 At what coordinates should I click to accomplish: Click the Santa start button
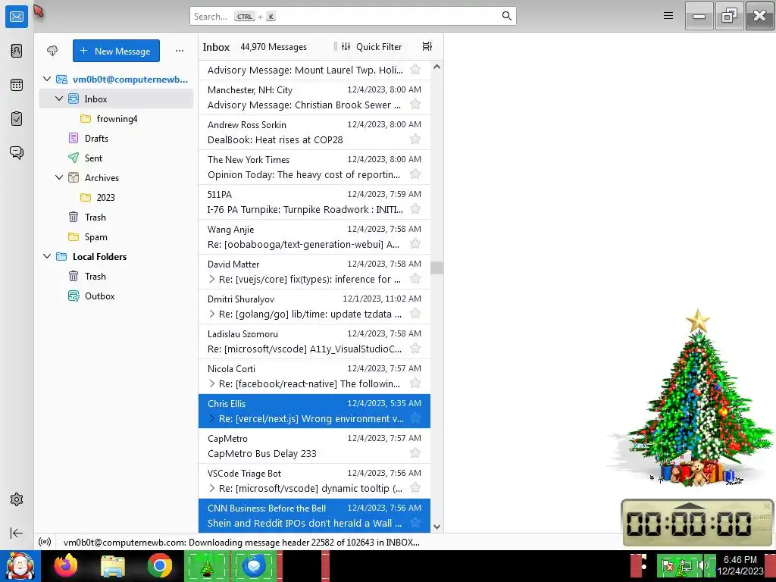pyautogui.click(x=20, y=565)
